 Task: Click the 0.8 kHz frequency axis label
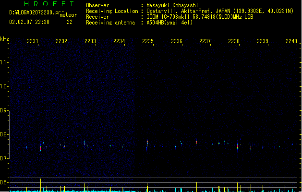tap(4, 134)
